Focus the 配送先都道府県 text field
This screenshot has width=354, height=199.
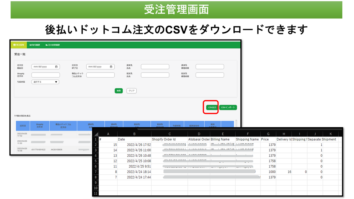tap(210, 75)
